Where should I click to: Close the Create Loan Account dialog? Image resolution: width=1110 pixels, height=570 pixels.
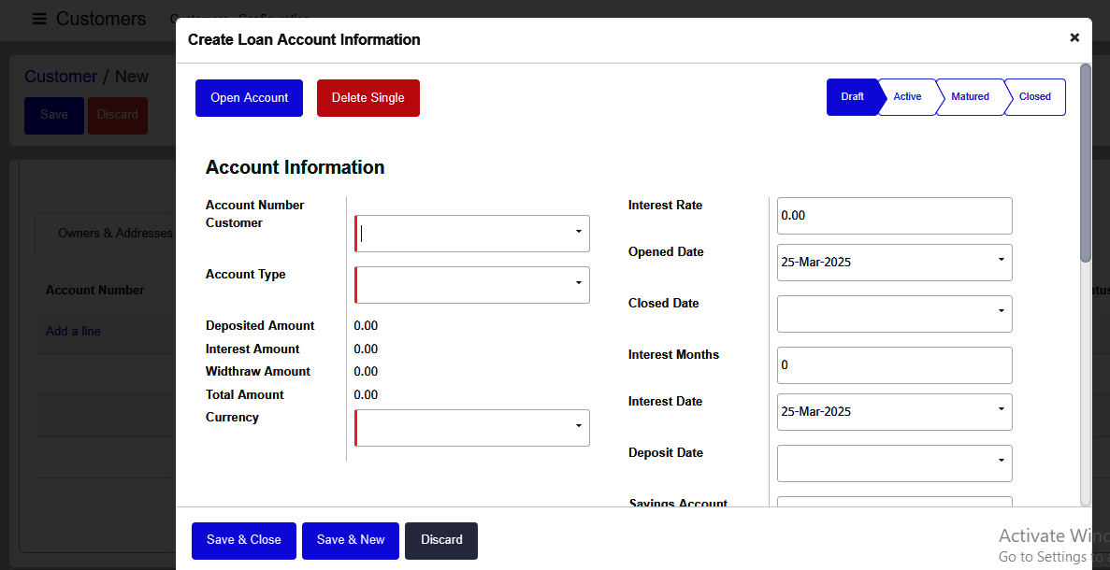1074,38
